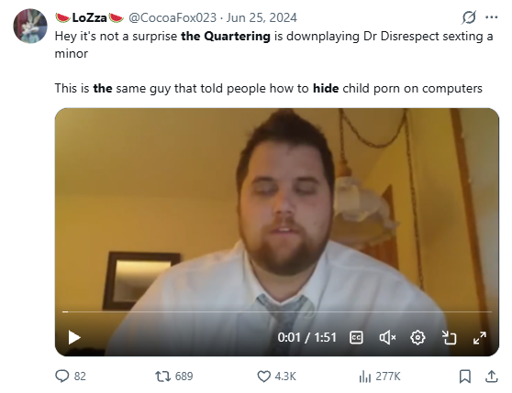Click the video timestamp 0:01 / 1:51
Screen dimensions: 512x393
(x=307, y=338)
